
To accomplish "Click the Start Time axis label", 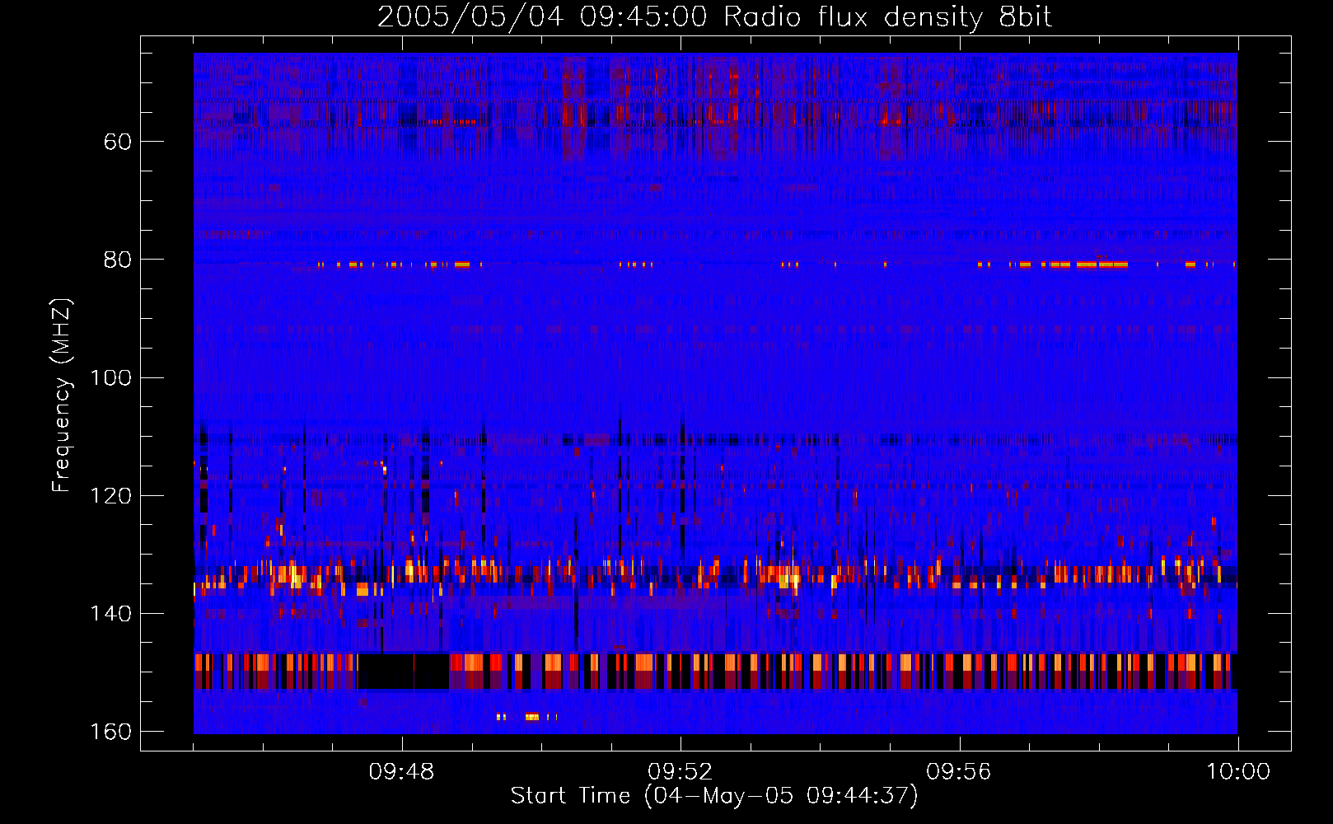I will (x=714, y=796).
